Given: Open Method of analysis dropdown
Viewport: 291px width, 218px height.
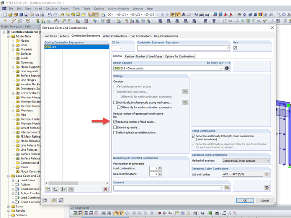Looking at the screenshot, I should (268, 161).
